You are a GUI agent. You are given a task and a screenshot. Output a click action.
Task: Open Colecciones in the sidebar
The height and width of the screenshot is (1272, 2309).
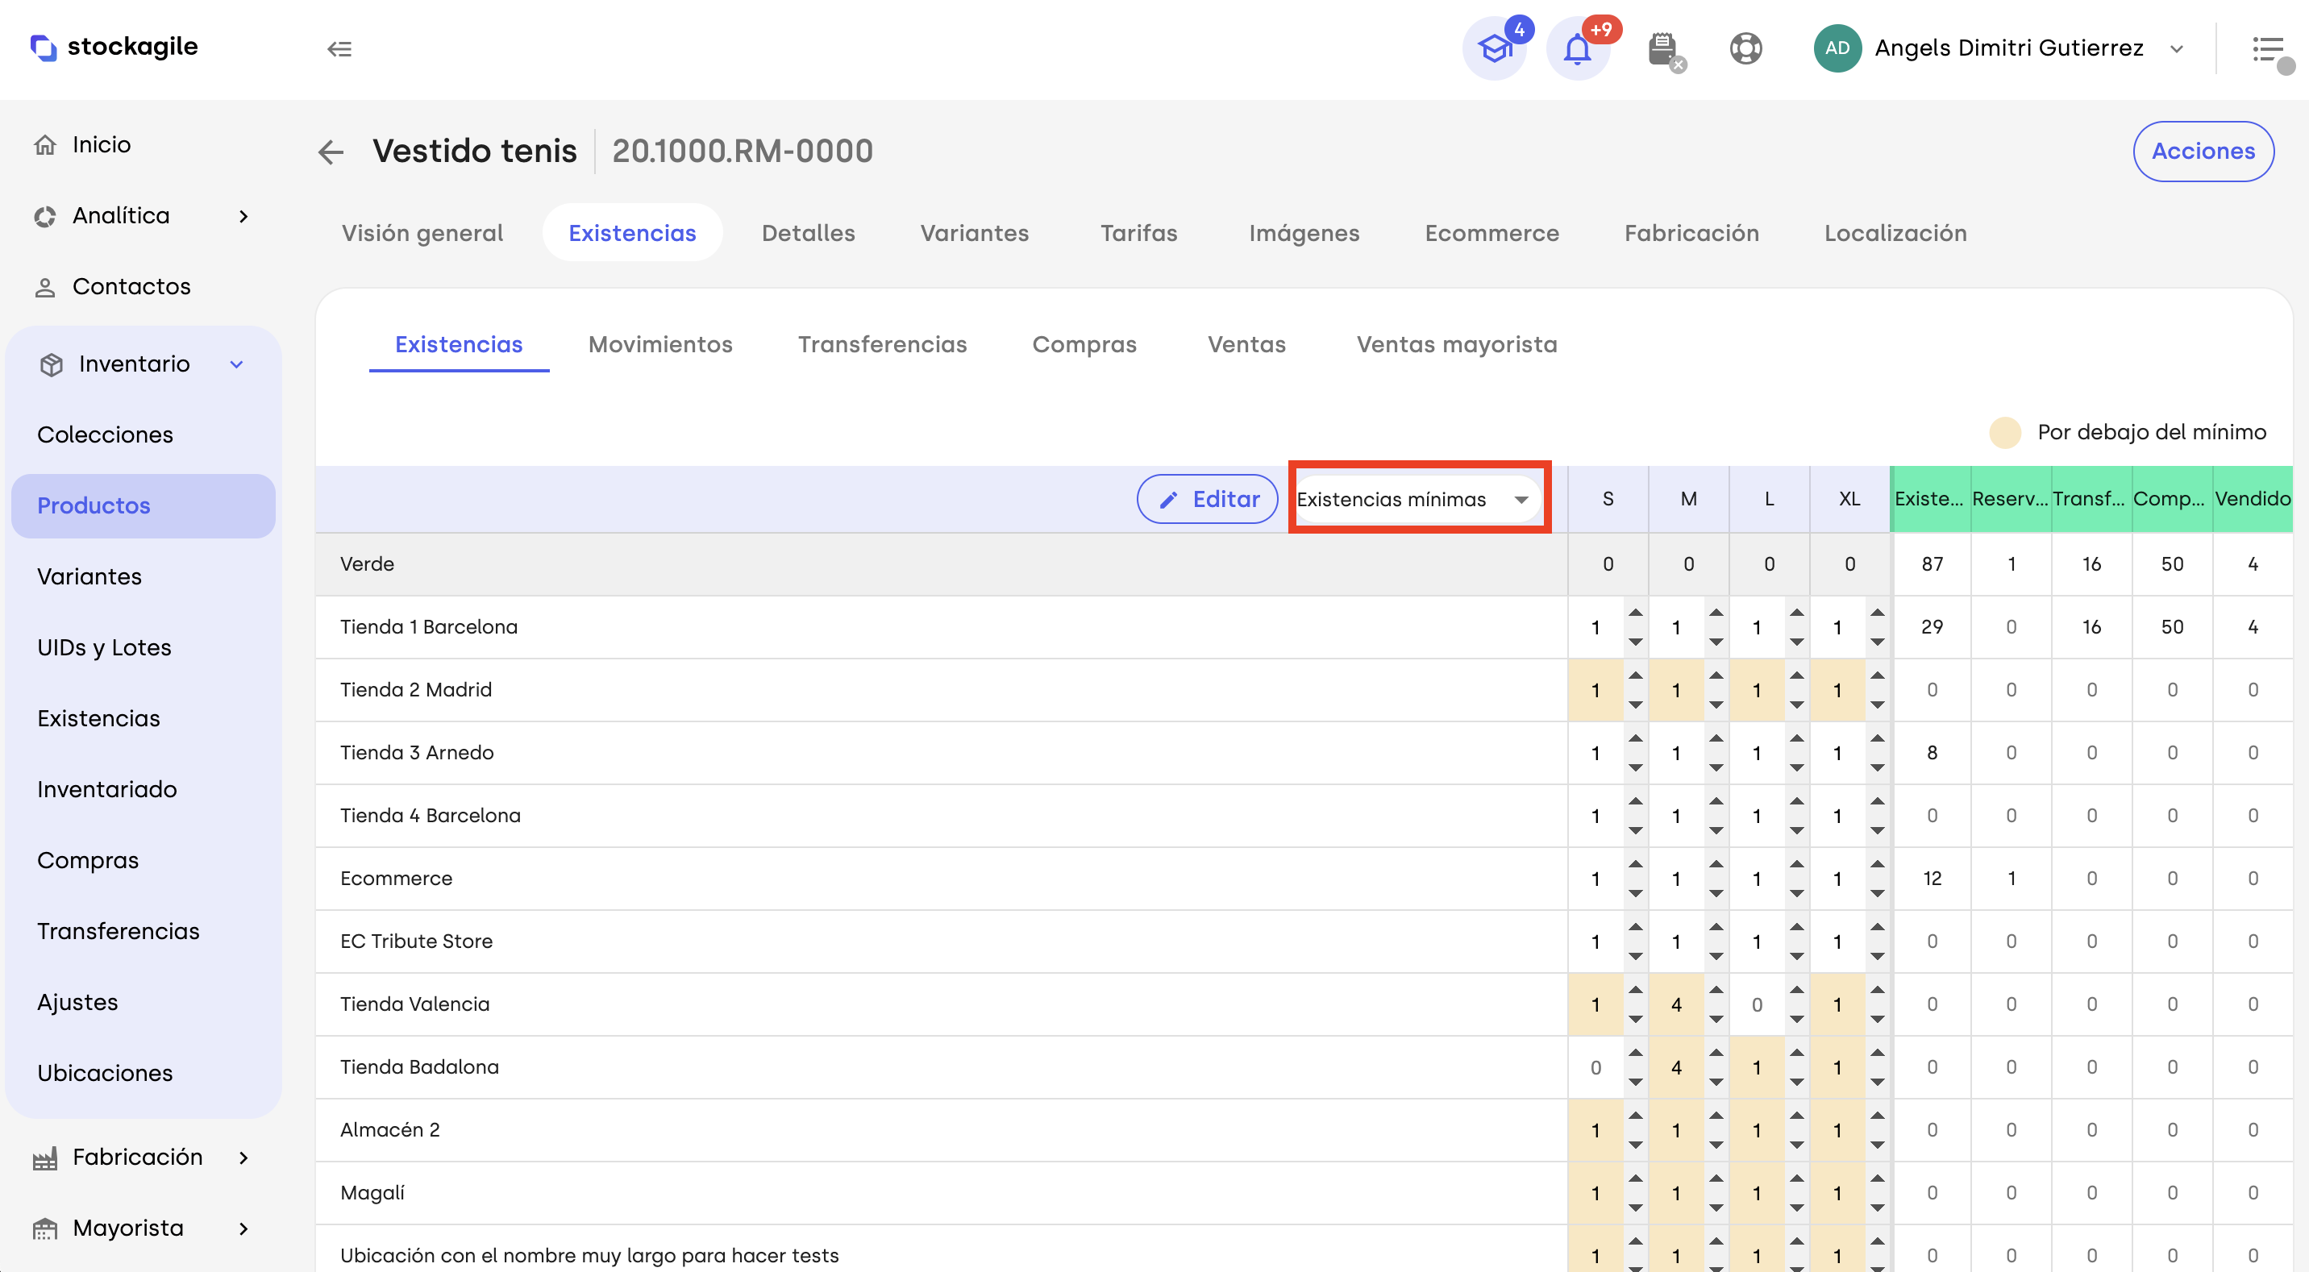pyautogui.click(x=105, y=434)
